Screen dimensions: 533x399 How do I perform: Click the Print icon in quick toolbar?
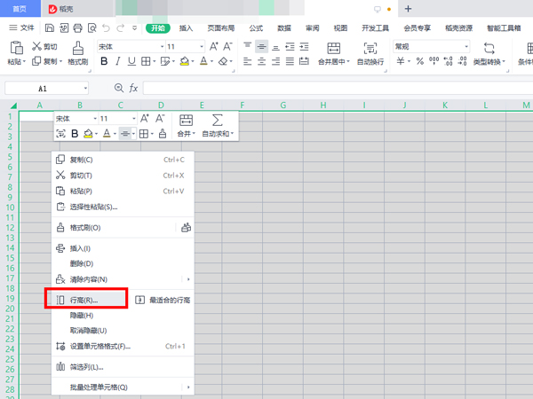coord(78,27)
